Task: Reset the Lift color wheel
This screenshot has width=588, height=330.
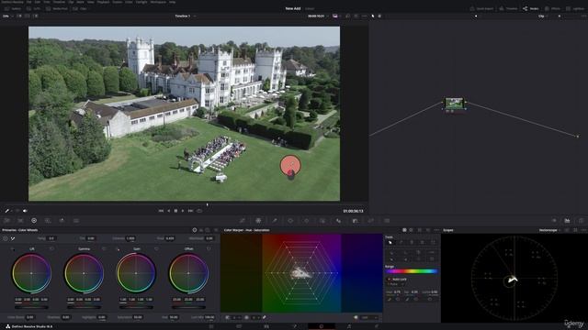Action: (51, 248)
